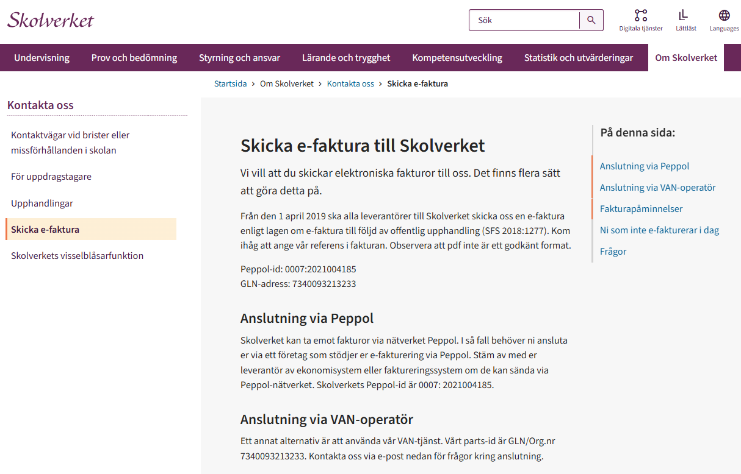
Task: Focus the Sök search field
Action: [x=524, y=20]
